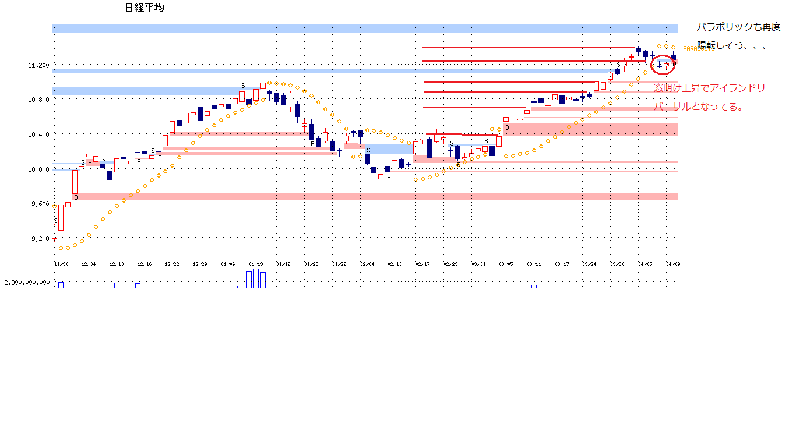
Task: Click the 2,800,000,000 volume axis label
Action: pos(27,282)
